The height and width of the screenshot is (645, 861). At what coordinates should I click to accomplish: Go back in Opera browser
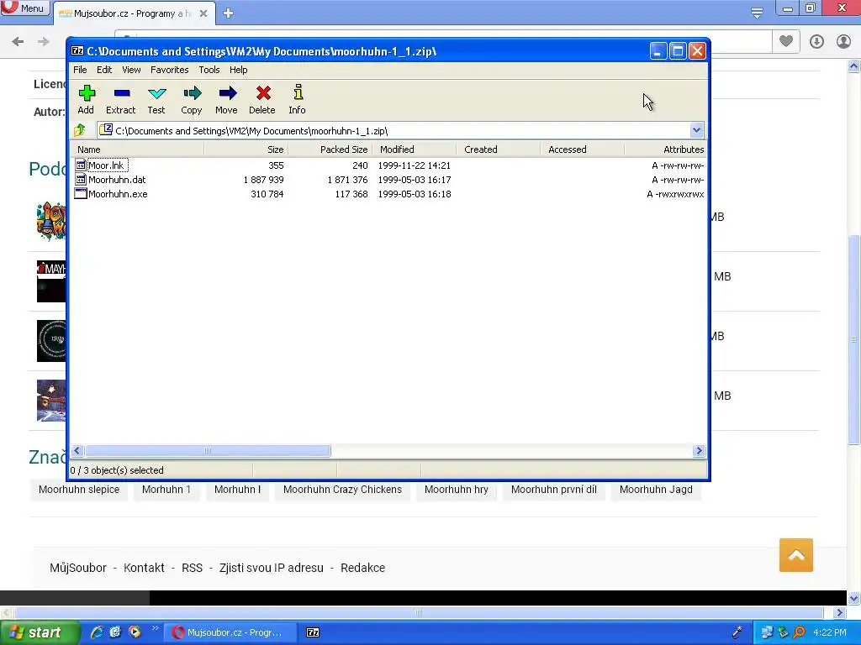[18, 41]
